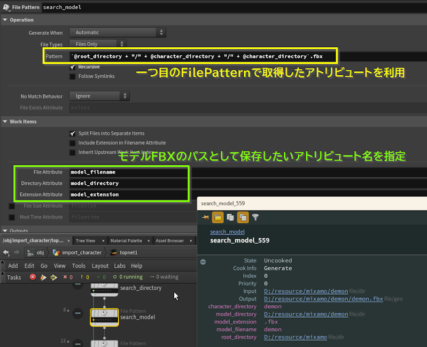Open the Tools menu

point(79,266)
